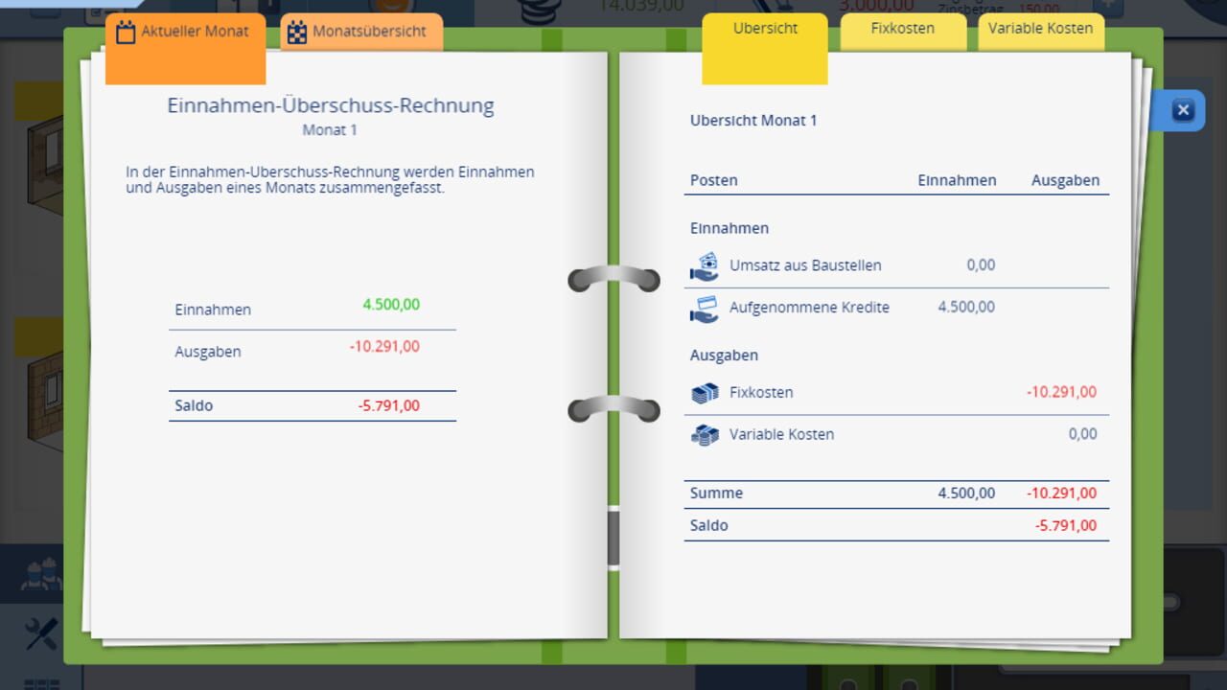Click the Fixkosten money stack icon

click(705, 393)
